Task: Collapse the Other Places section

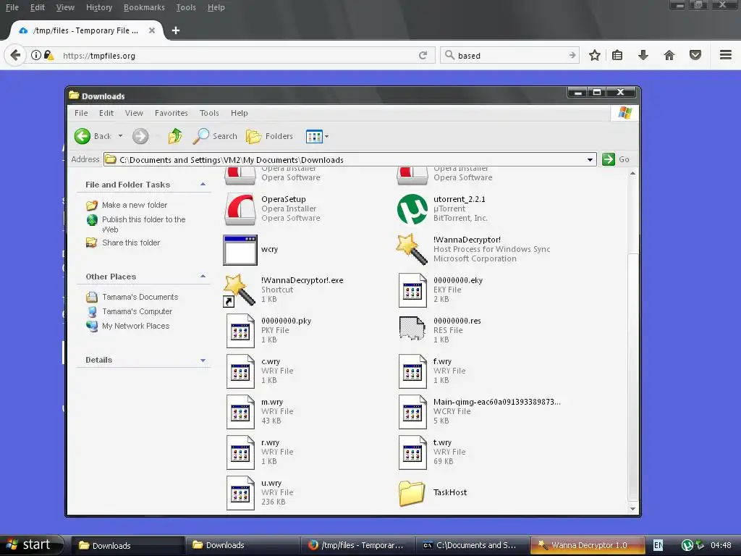Action: tap(203, 276)
